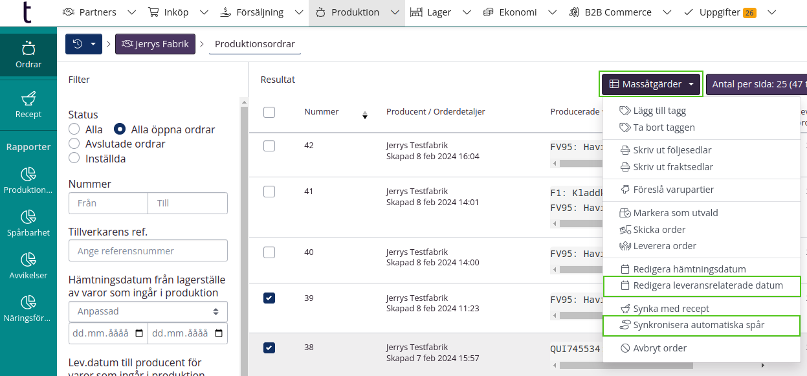Click the Jerrys Fabrik breadcrumb button
The image size is (807, 376).
pyautogui.click(x=155, y=44)
